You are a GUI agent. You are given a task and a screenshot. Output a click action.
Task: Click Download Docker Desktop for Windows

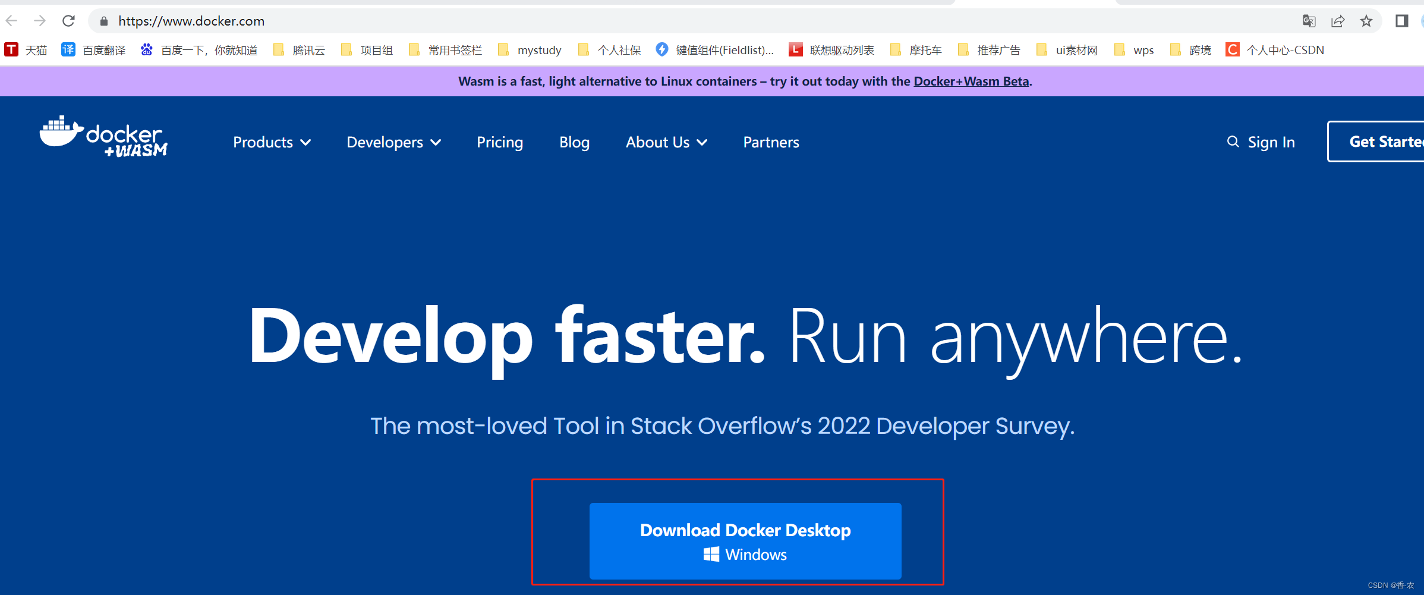(x=745, y=540)
